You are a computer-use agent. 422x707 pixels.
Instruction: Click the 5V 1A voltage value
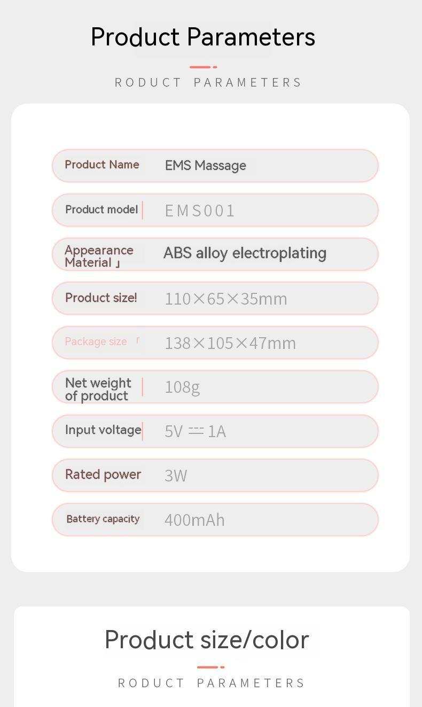pos(195,431)
